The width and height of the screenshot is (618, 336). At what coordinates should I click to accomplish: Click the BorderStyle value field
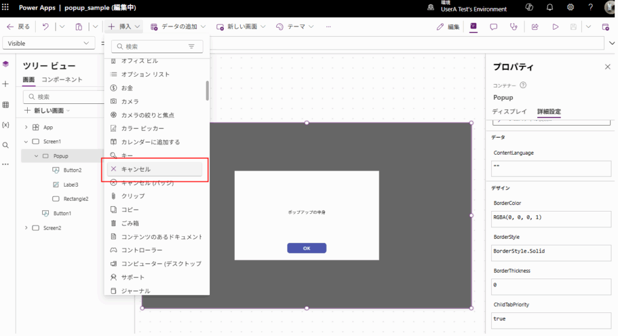(551, 253)
